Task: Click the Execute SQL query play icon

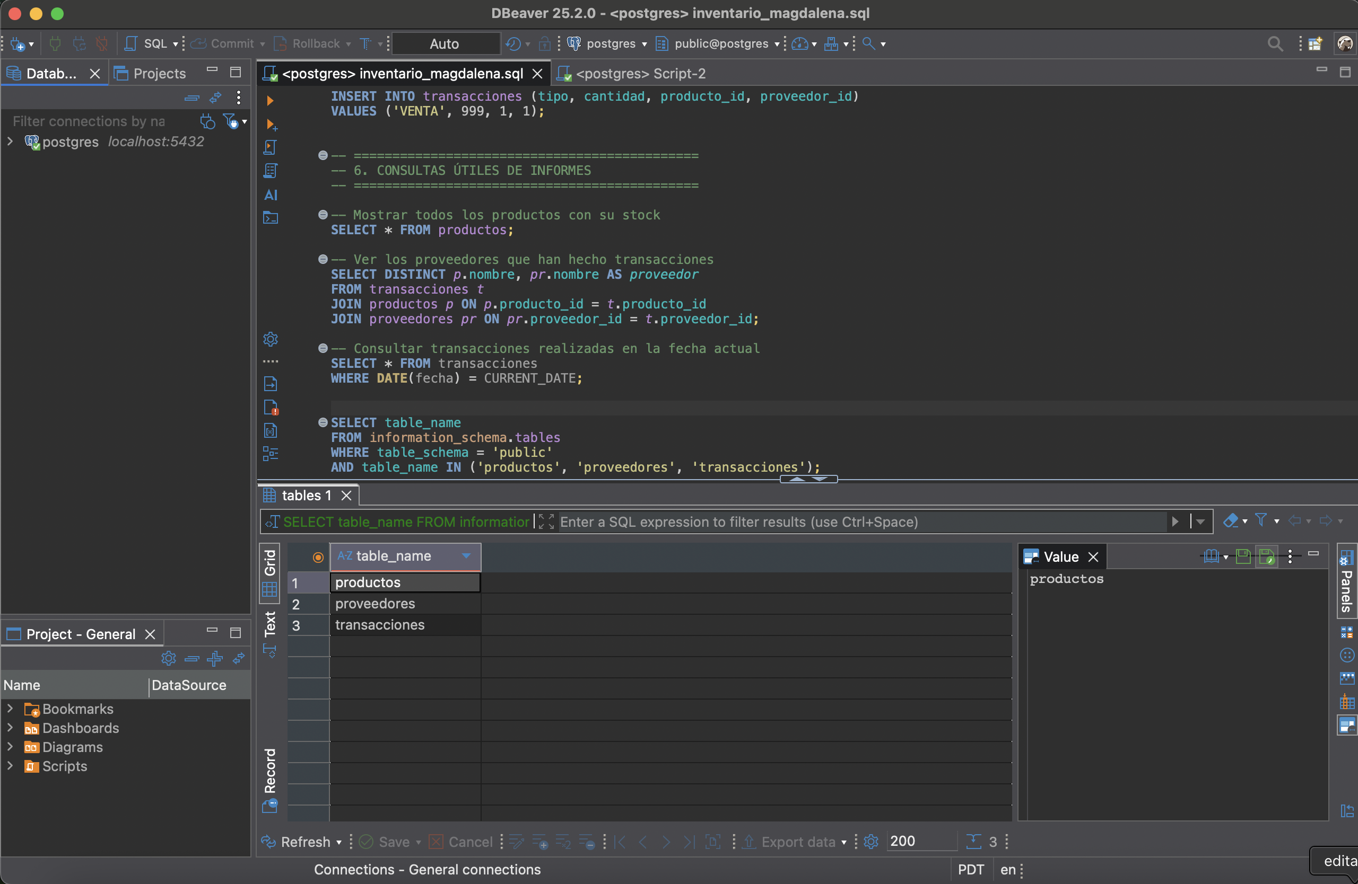Action: [x=271, y=101]
